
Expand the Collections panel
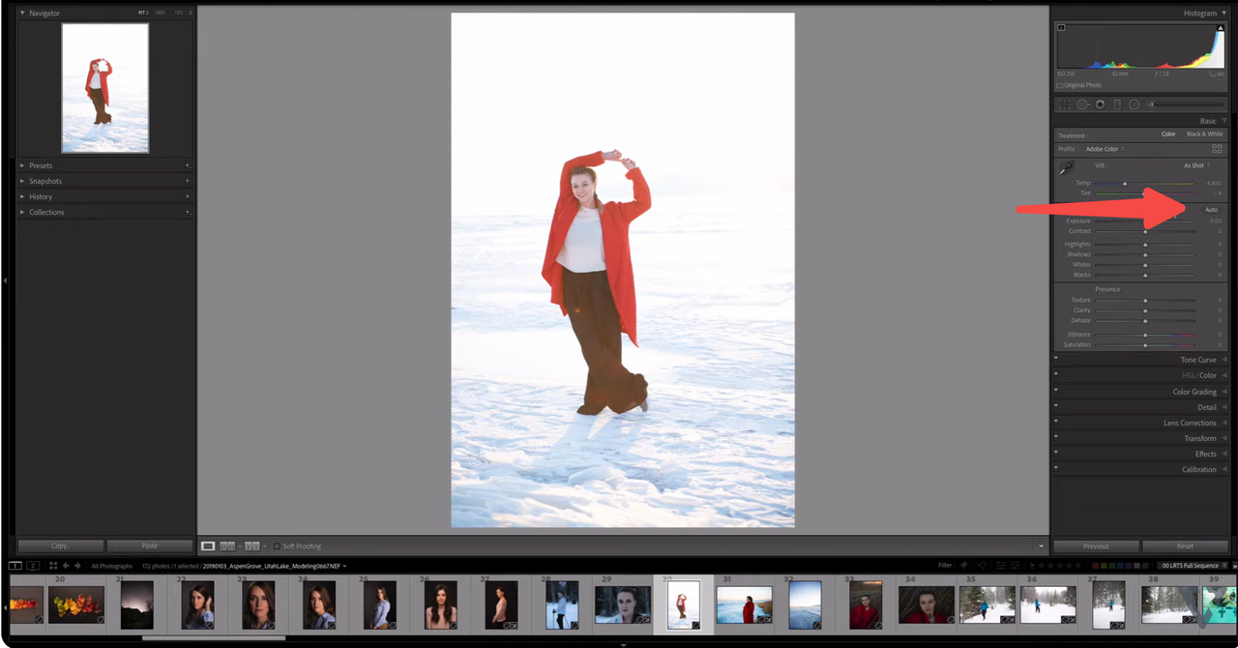point(23,212)
